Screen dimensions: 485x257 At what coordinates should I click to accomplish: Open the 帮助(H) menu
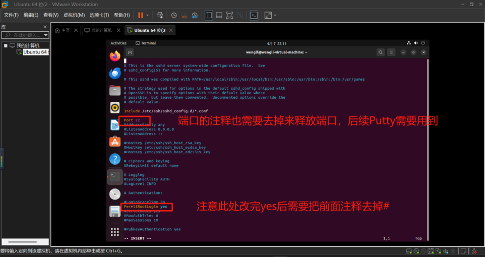point(122,15)
